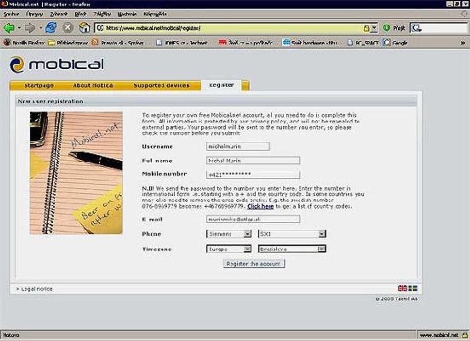Go to the Home page icon
This screenshot has height=341, width=470.
click(84, 28)
